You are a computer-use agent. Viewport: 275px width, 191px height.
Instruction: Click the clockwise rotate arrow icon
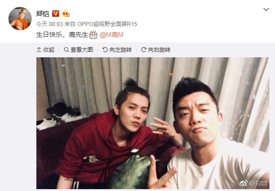[144, 50]
